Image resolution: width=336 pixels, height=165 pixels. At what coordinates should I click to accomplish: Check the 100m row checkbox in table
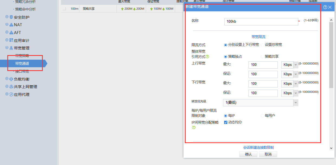64,9
